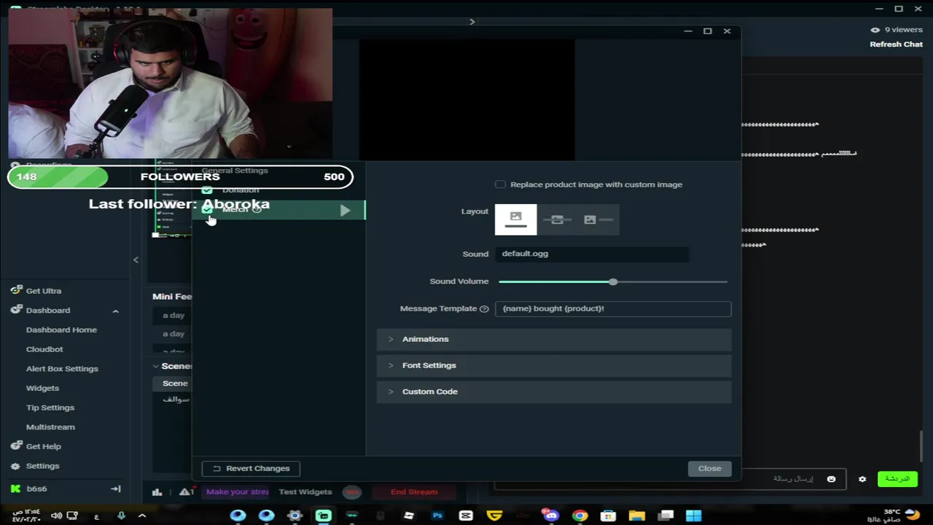Image resolution: width=933 pixels, height=525 pixels.
Task: Open chat settings gear icon
Action: point(862,479)
